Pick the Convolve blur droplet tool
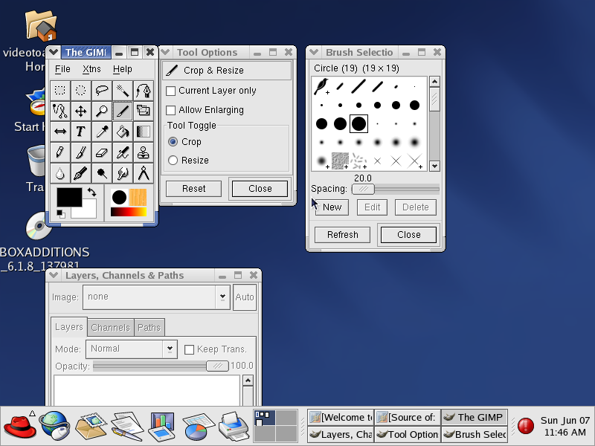 pos(60,174)
